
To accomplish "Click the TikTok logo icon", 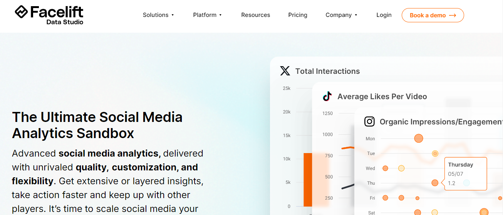I will click(x=327, y=96).
